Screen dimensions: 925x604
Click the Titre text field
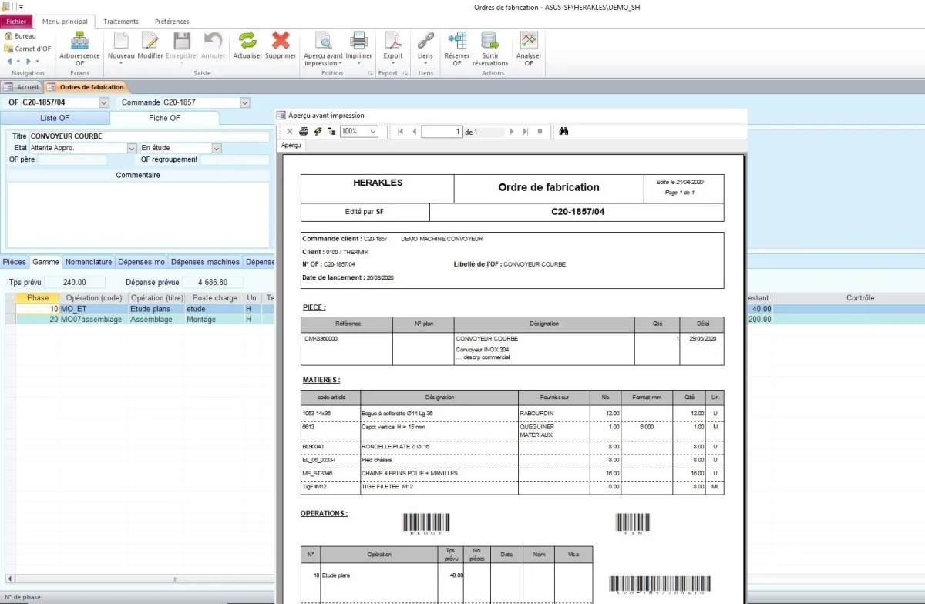(x=149, y=136)
